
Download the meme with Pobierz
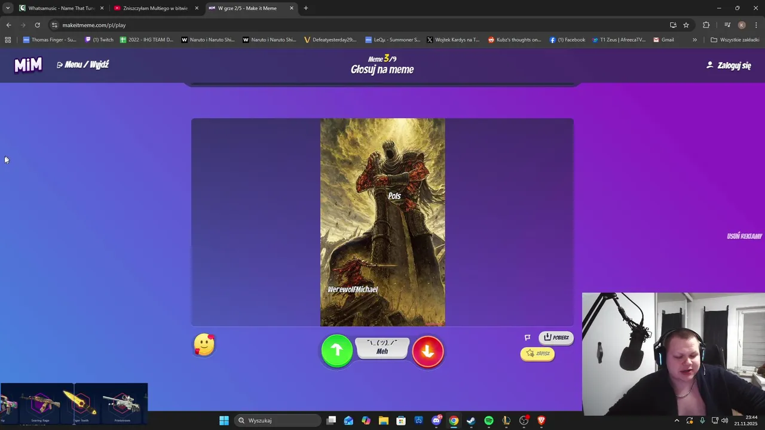556,337
